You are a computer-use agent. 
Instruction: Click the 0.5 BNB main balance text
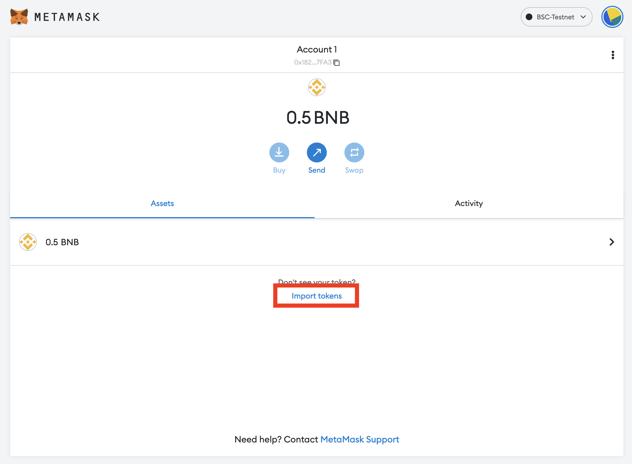318,117
